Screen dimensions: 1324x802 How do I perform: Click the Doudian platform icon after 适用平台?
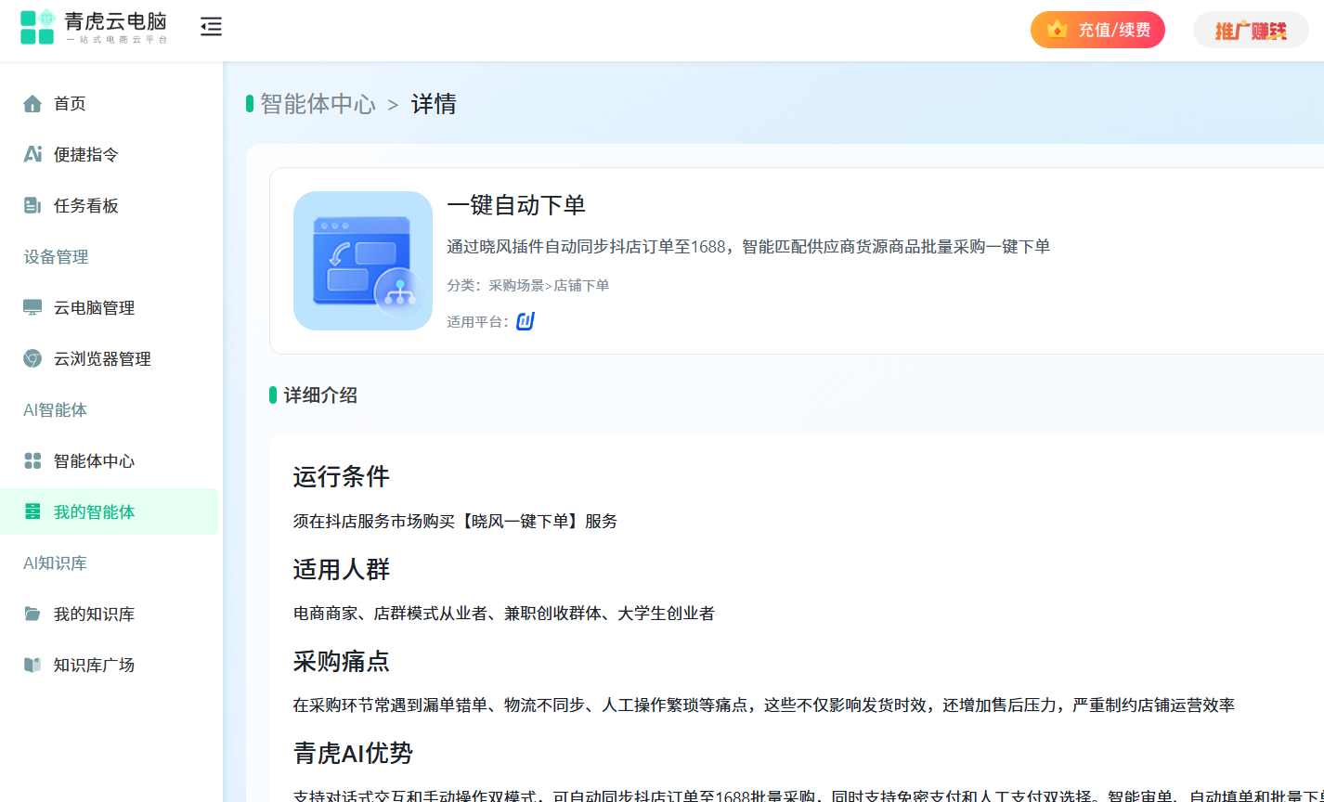pos(526,321)
